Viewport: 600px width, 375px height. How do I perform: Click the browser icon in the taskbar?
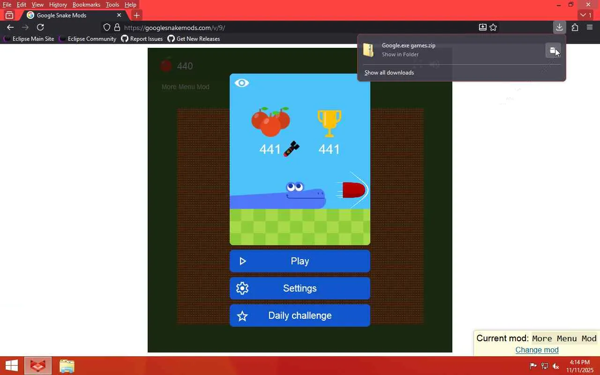point(38,366)
